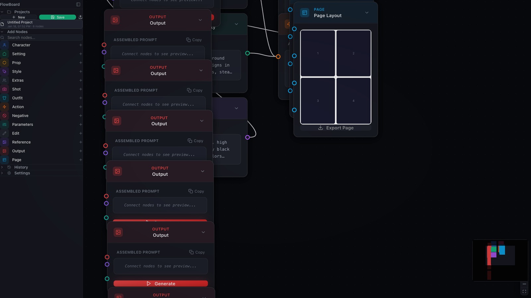The image size is (531, 298).
Task: Add a Page node with its plus
Action: click(81, 160)
